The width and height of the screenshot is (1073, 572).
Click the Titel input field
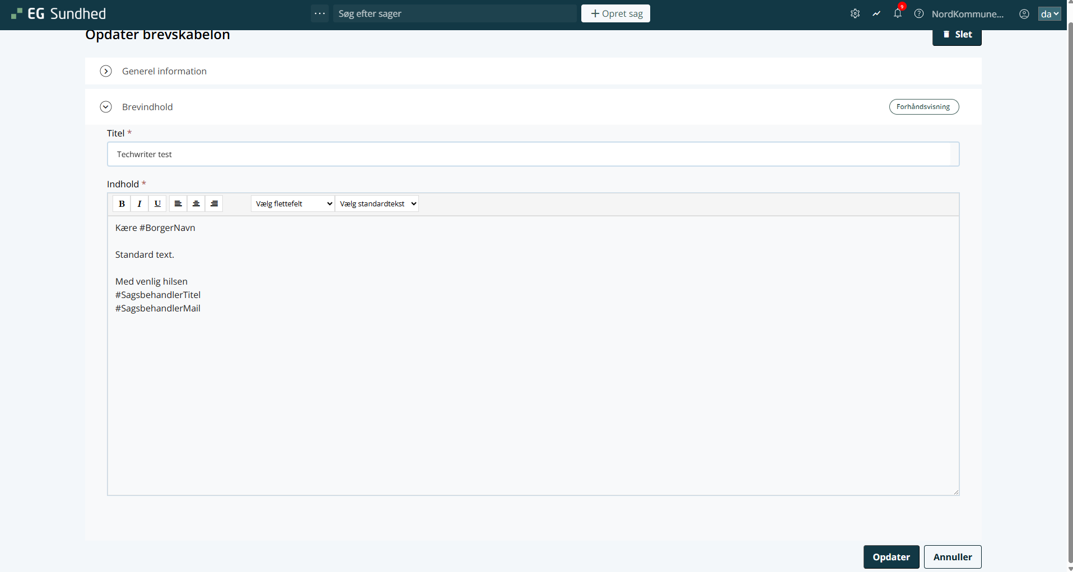pyautogui.click(x=532, y=154)
